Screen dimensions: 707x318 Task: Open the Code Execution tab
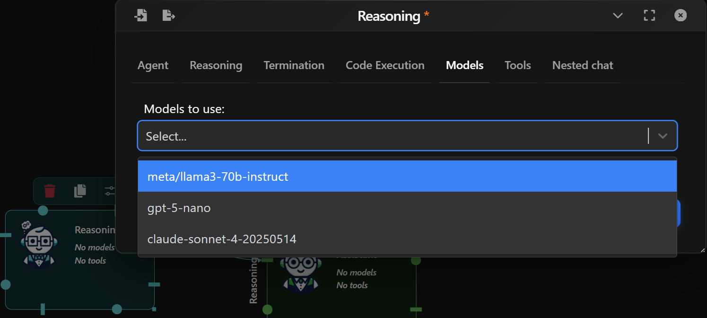tap(385, 65)
